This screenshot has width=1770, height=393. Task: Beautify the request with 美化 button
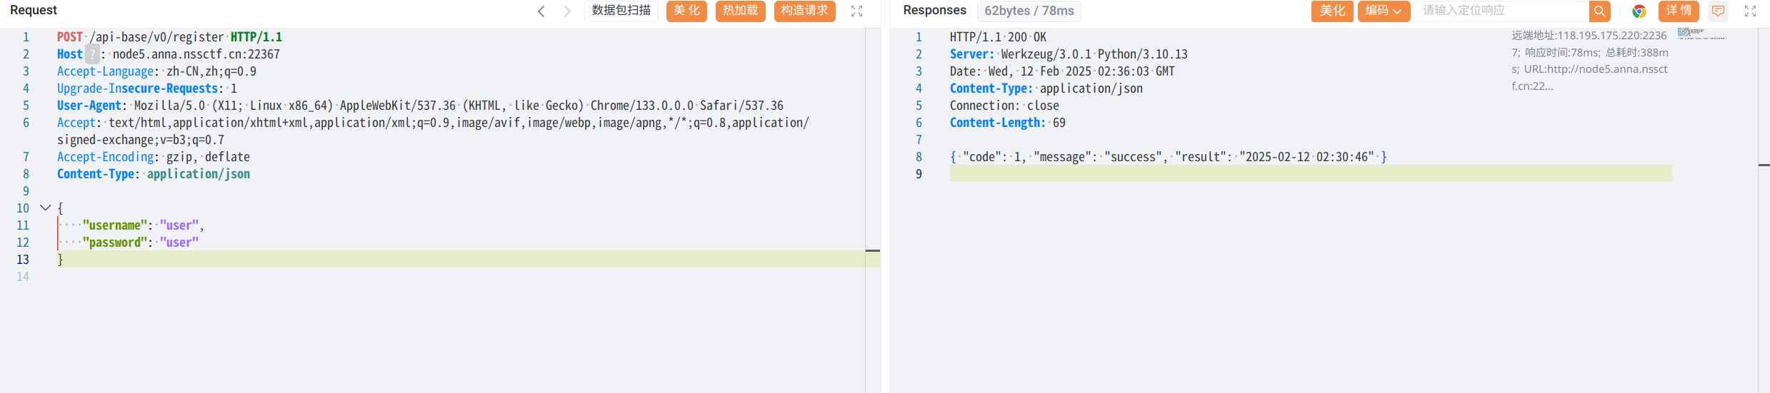[x=686, y=11]
